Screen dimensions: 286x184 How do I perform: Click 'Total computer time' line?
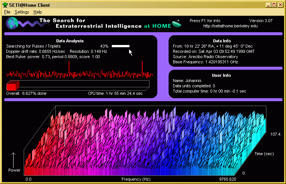tap(209, 91)
